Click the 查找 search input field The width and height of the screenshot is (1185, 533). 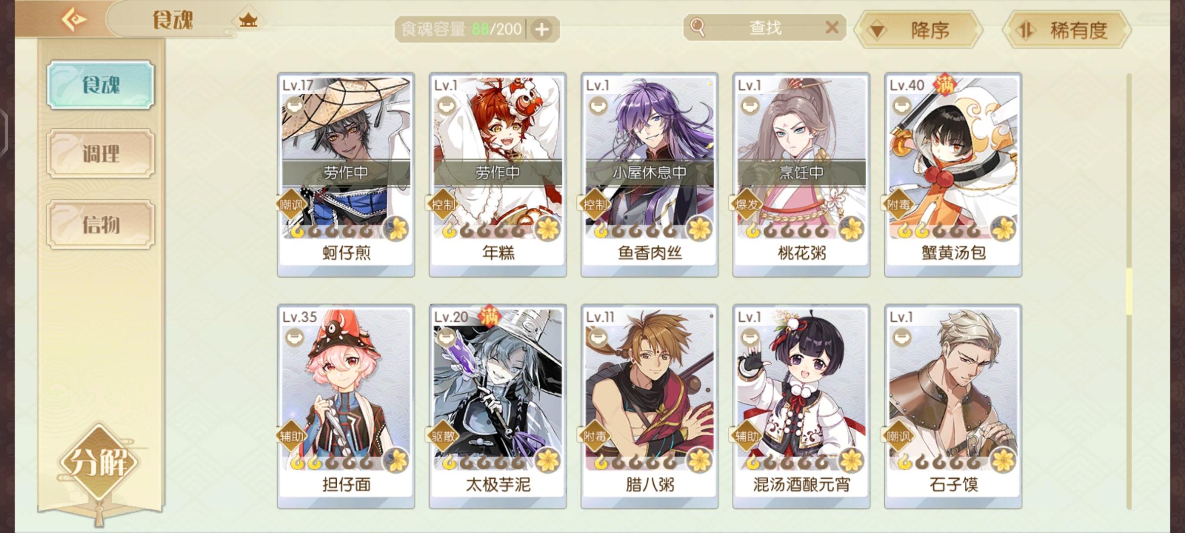coord(765,27)
